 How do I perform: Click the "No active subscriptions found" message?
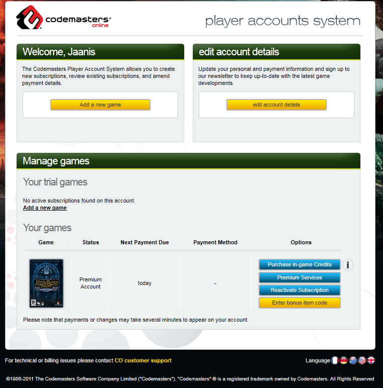pyautogui.click(x=79, y=201)
